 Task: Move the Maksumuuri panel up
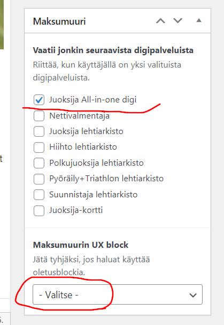pyautogui.click(x=160, y=21)
